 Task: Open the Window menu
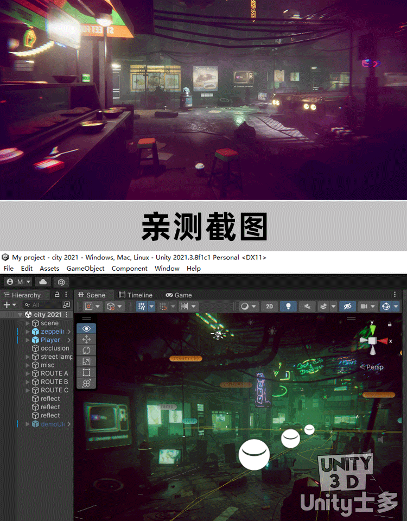tap(167, 269)
